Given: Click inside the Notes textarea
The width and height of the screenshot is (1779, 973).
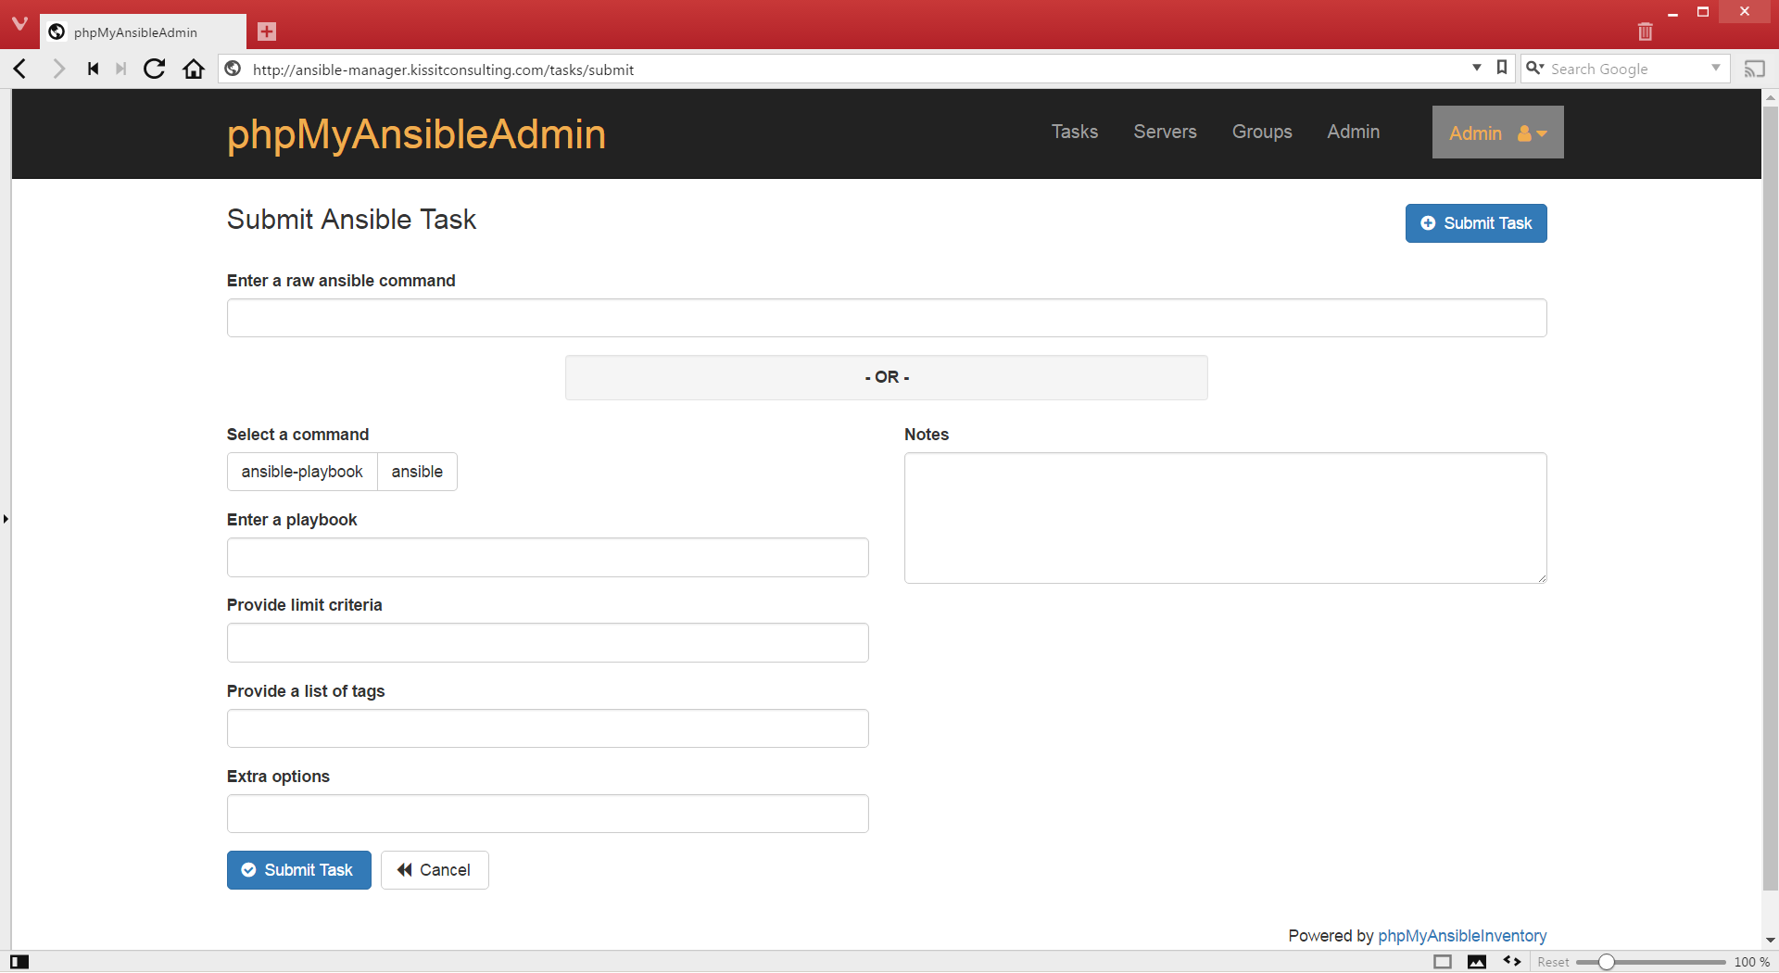Looking at the screenshot, I should tap(1225, 518).
